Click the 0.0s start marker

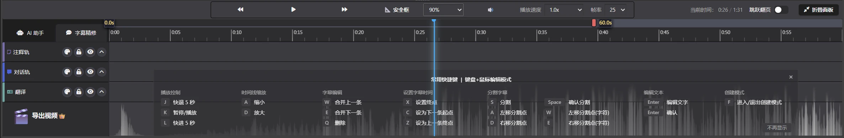(109, 23)
